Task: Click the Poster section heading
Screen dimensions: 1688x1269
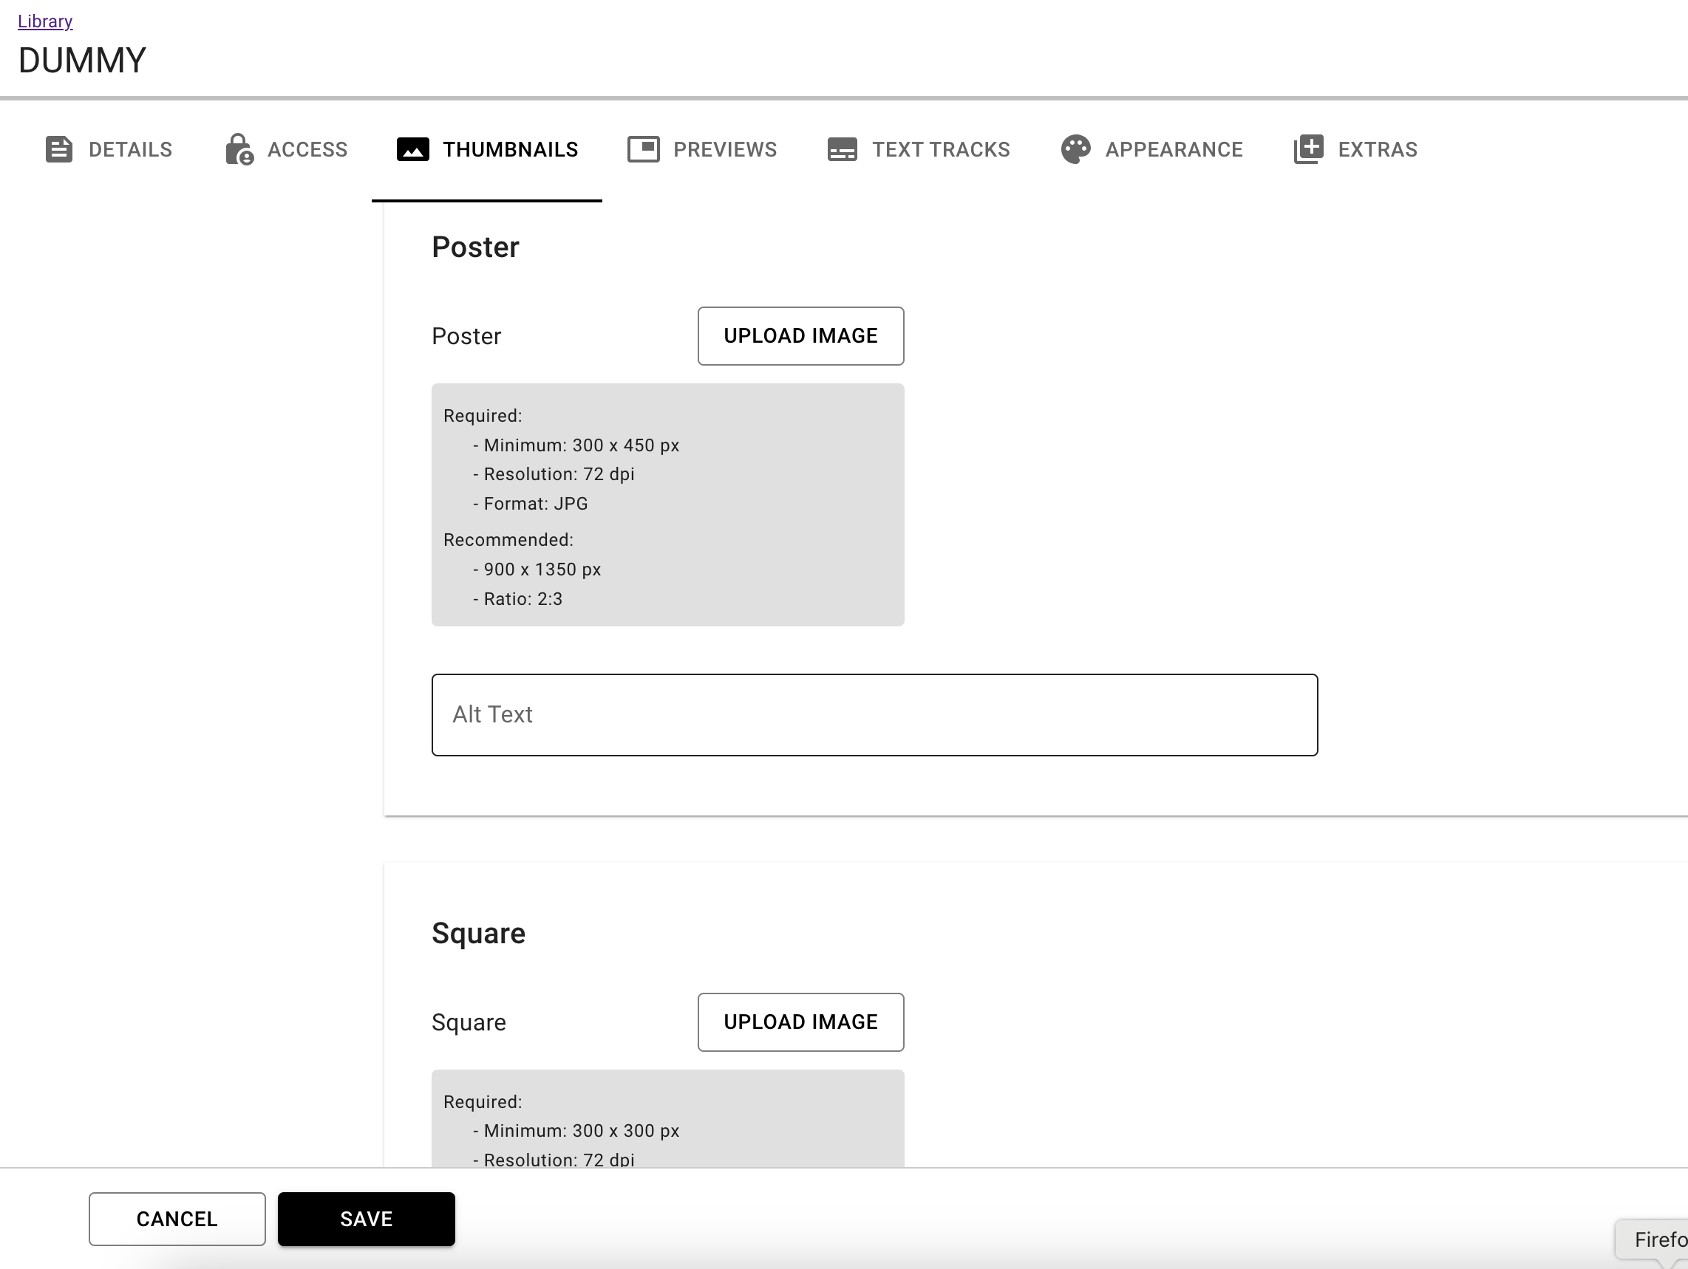Action: (475, 247)
